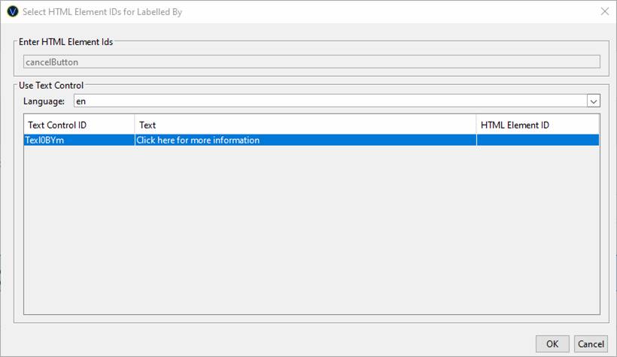
Task: Click the 'Language:' label
Action: click(44, 101)
